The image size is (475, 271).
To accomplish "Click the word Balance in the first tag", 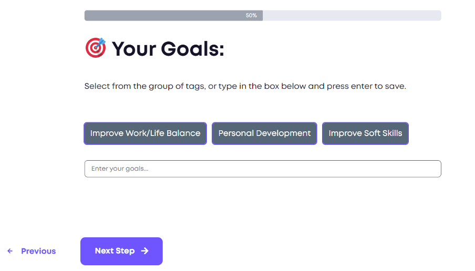I will (183, 133).
